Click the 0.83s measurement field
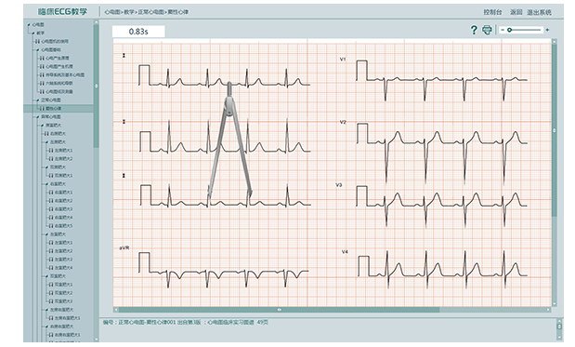575x347 pixels. (x=138, y=32)
